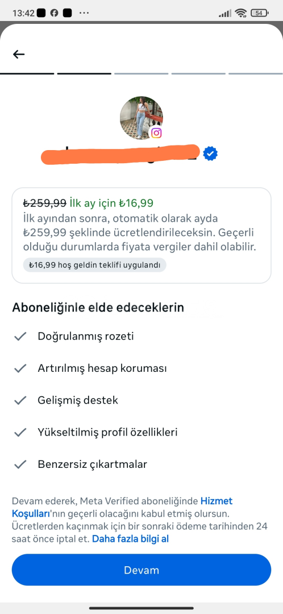The width and height of the screenshot is (283, 614).
Task: Tap the ₺16,99 hoş geldin teklifi chip
Action: 94,265
